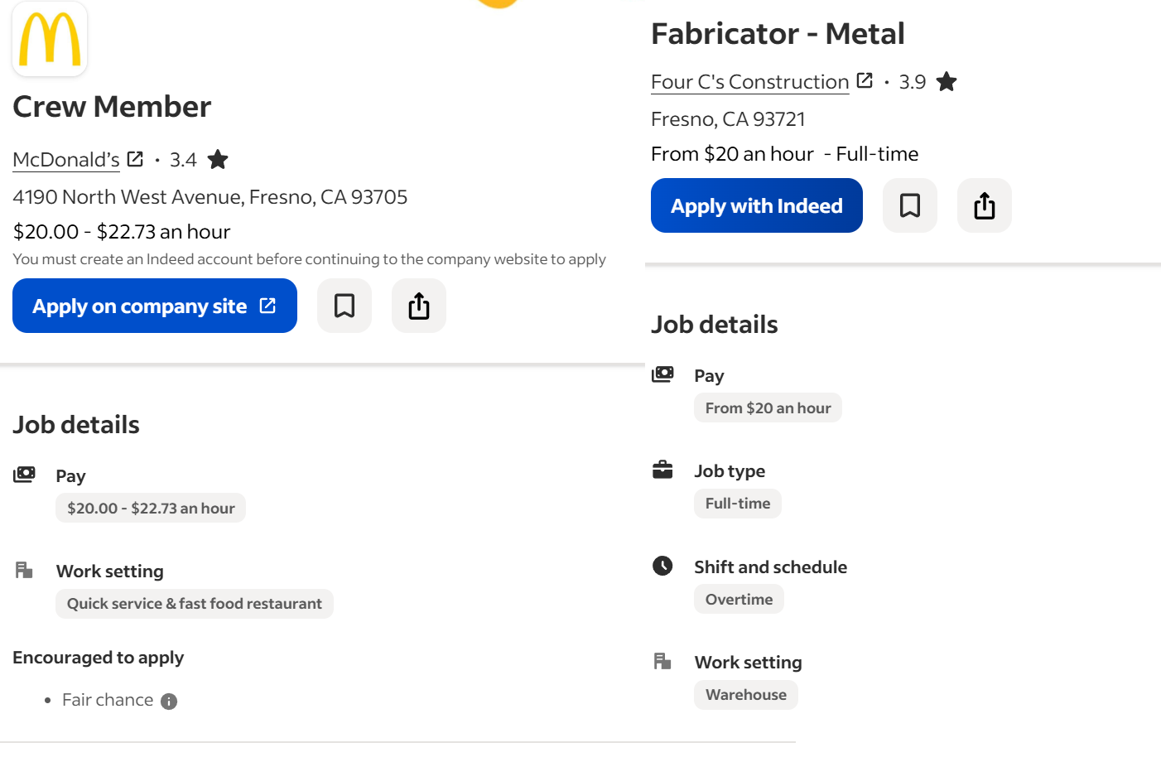Click Work setting icon in Crew Member details
Image resolution: width=1161 pixels, height=762 pixels.
coord(24,570)
